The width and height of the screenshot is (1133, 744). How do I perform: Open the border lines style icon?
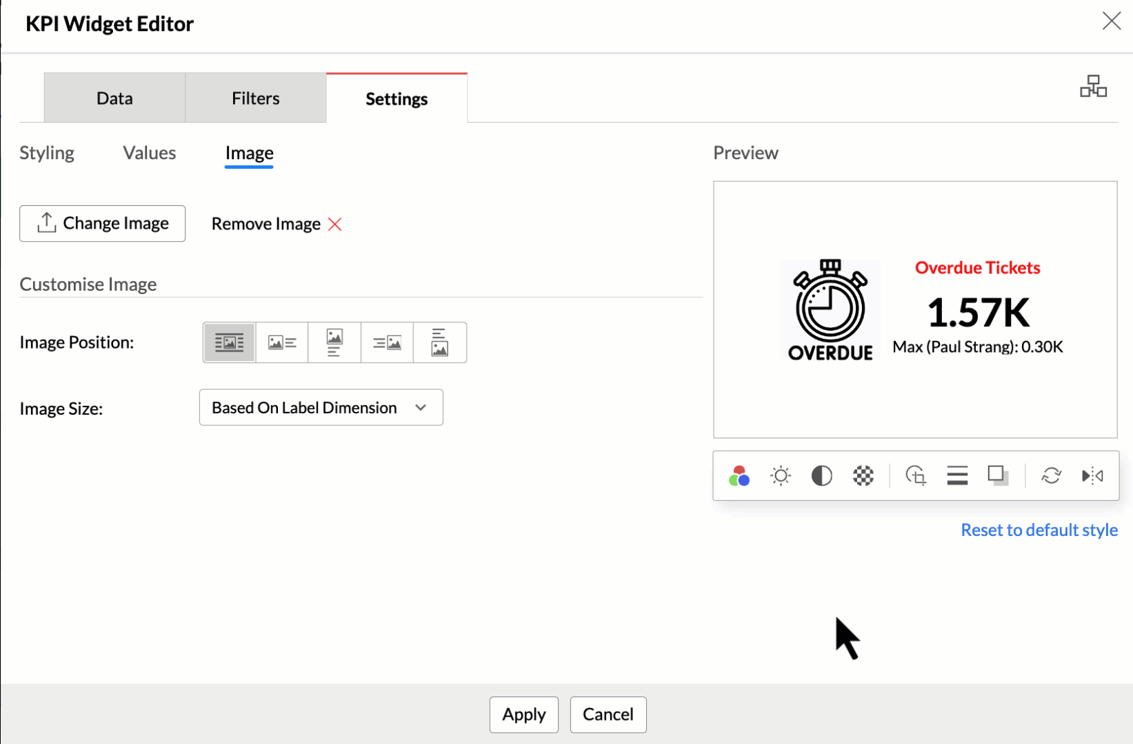pyautogui.click(x=957, y=475)
